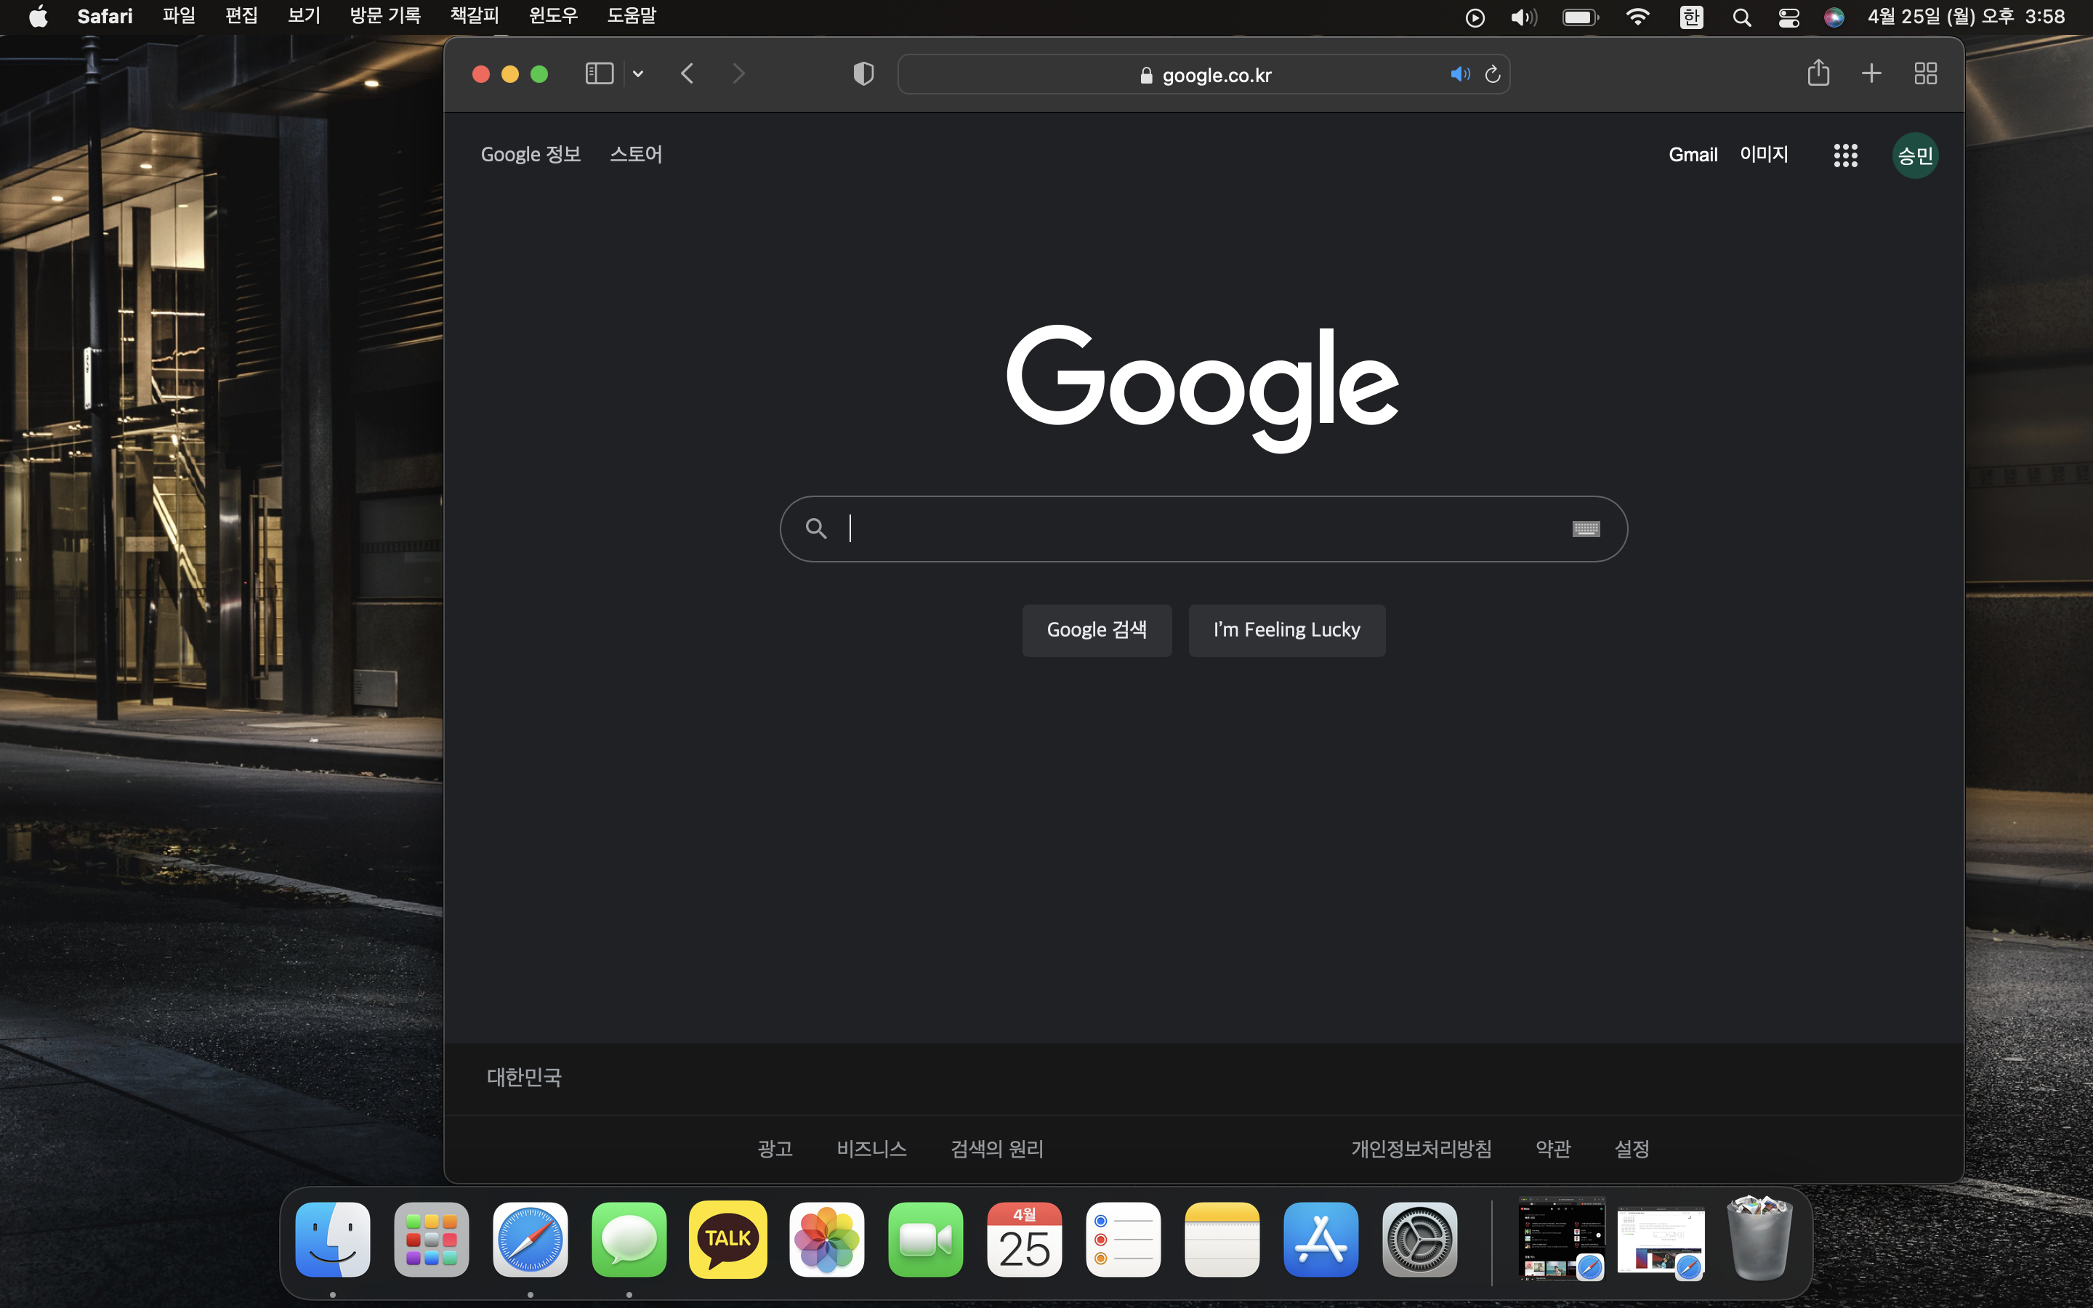Screen dimensions: 2093x1308
Task: Open Photos from the Dock
Action: [x=827, y=1239]
